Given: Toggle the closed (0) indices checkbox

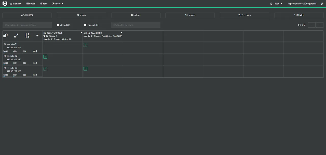Looking at the screenshot, I should point(58,25).
